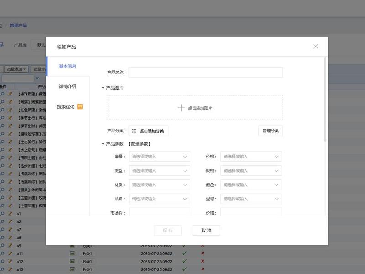Open image thumbnail in row a12
This screenshot has height=274, width=365.
click(72, 261)
